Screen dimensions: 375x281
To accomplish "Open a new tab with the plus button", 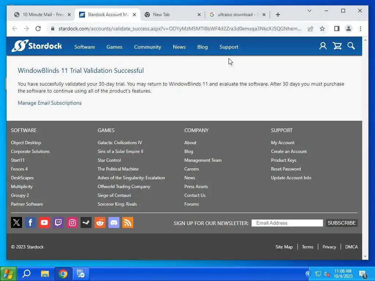I will 278,15.
